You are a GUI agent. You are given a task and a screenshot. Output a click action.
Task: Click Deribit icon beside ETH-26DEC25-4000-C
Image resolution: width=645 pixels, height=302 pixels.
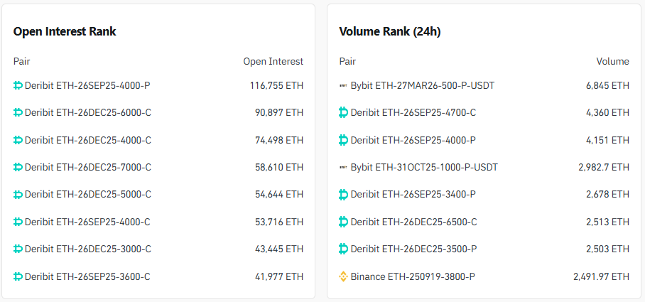(x=18, y=140)
